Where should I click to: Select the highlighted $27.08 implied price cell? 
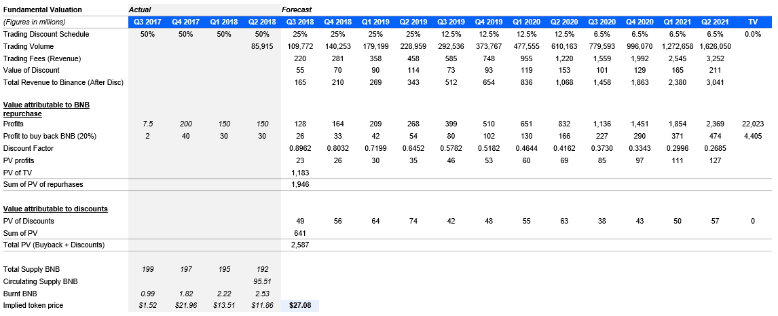click(x=299, y=305)
